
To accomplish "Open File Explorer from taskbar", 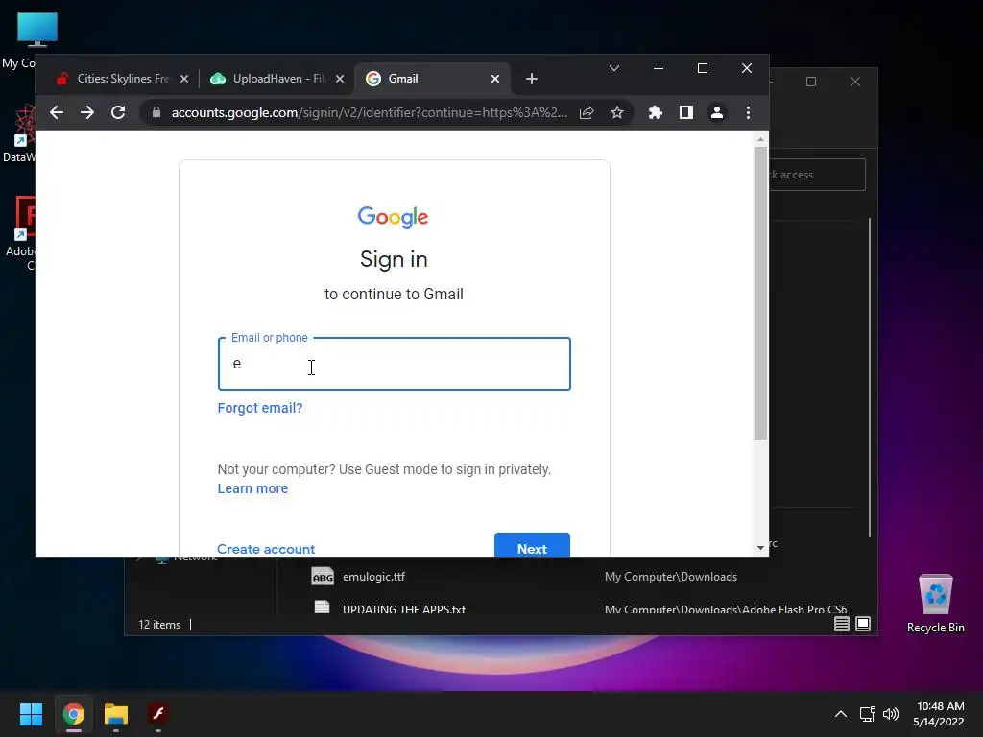I will pyautogui.click(x=116, y=714).
